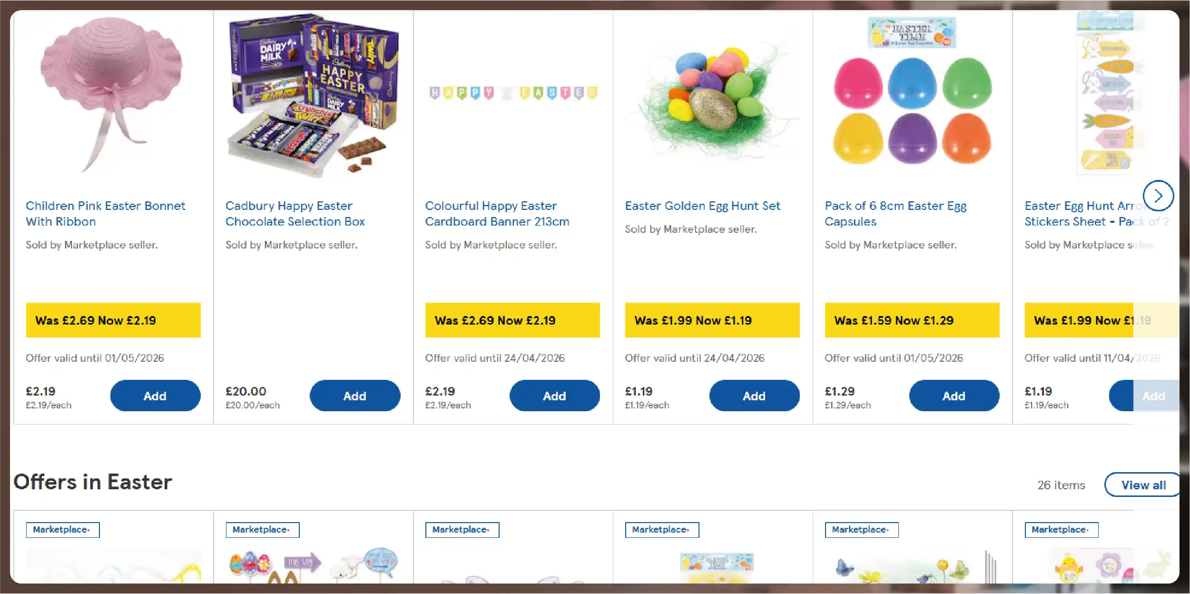
Task: Add the Cadbury chocolate selection box to basket
Action: tap(355, 396)
